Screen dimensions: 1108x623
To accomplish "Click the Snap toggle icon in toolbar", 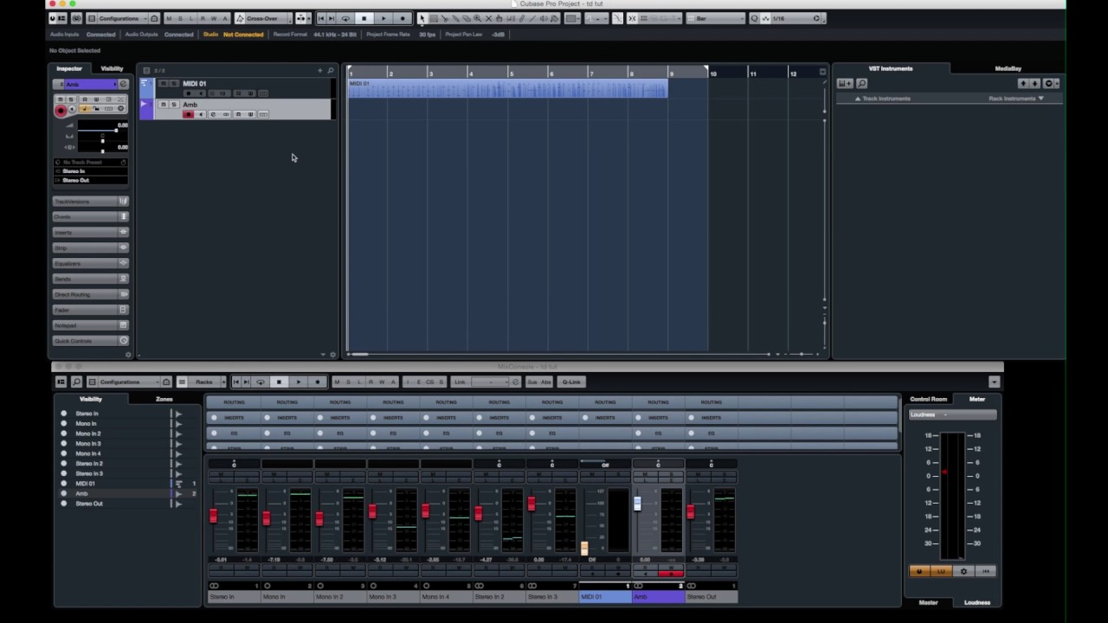I will [x=632, y=18].
